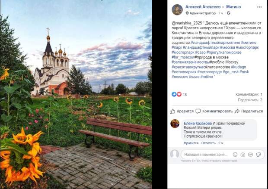Open the church photo in viewer
This screenshot has width=268, height=189.
[x=76, y=94]
